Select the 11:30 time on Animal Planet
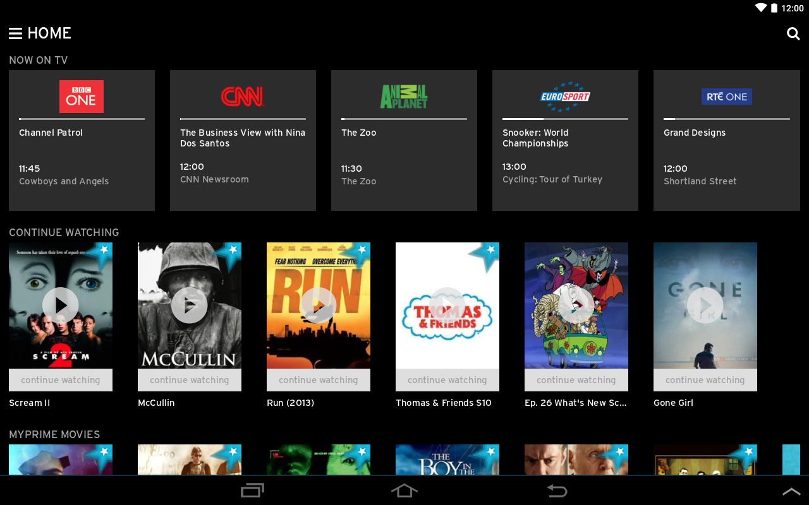Viewport: 809px width, 505px height. (351, 169)
